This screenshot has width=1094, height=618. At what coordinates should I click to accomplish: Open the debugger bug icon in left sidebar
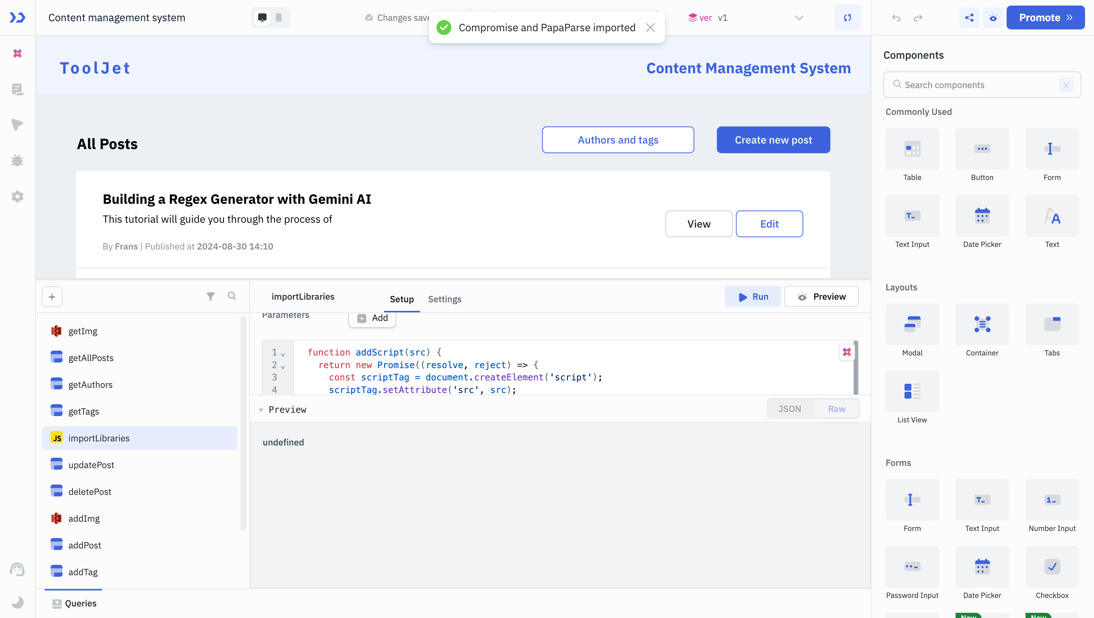17,160
